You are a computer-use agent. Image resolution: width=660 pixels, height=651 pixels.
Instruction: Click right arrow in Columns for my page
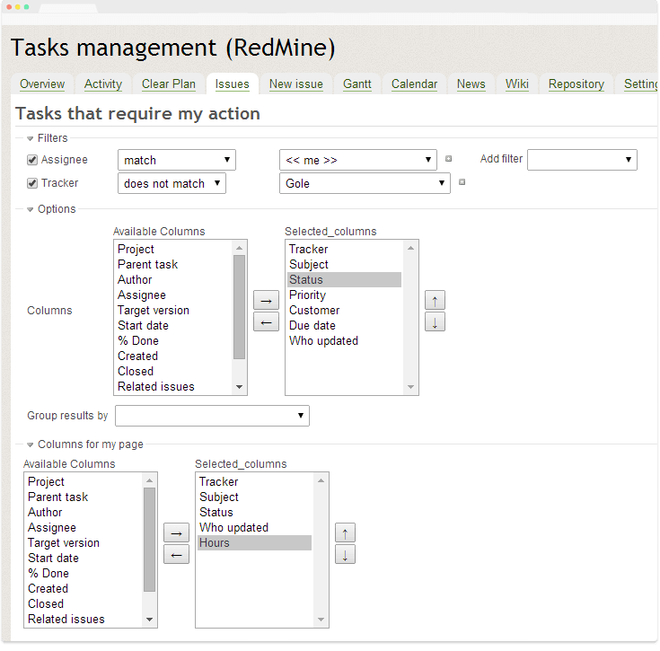tap(176, 532)
